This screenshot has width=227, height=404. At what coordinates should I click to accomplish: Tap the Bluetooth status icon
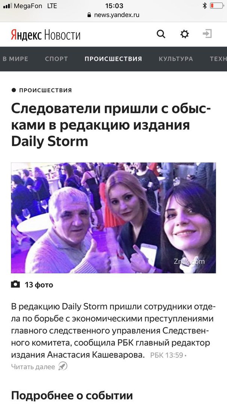point(205,6)
